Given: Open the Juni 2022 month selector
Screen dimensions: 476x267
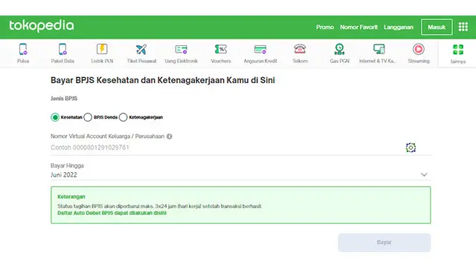Looking at the screenshot, I should pyautogui.click(x=240, y=175).
